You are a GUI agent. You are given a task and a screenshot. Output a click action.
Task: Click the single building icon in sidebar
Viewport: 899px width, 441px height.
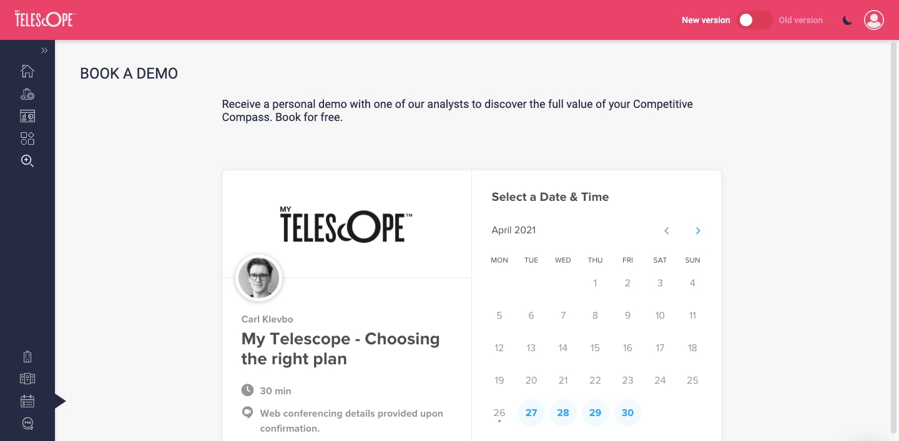[27, 357]
